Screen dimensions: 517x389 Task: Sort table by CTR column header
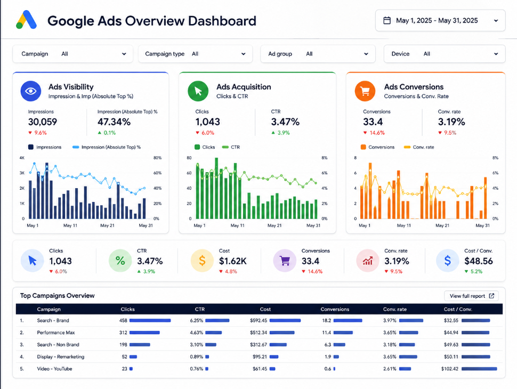[x=200, y=309]
